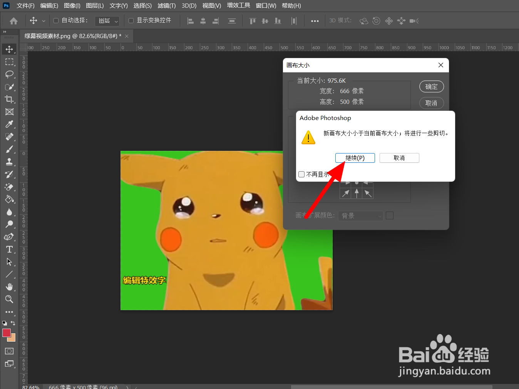The height and width of the screenshot is (389, 519).
Task: Open the 图层 auto-select dropdown
Action: 107,21
